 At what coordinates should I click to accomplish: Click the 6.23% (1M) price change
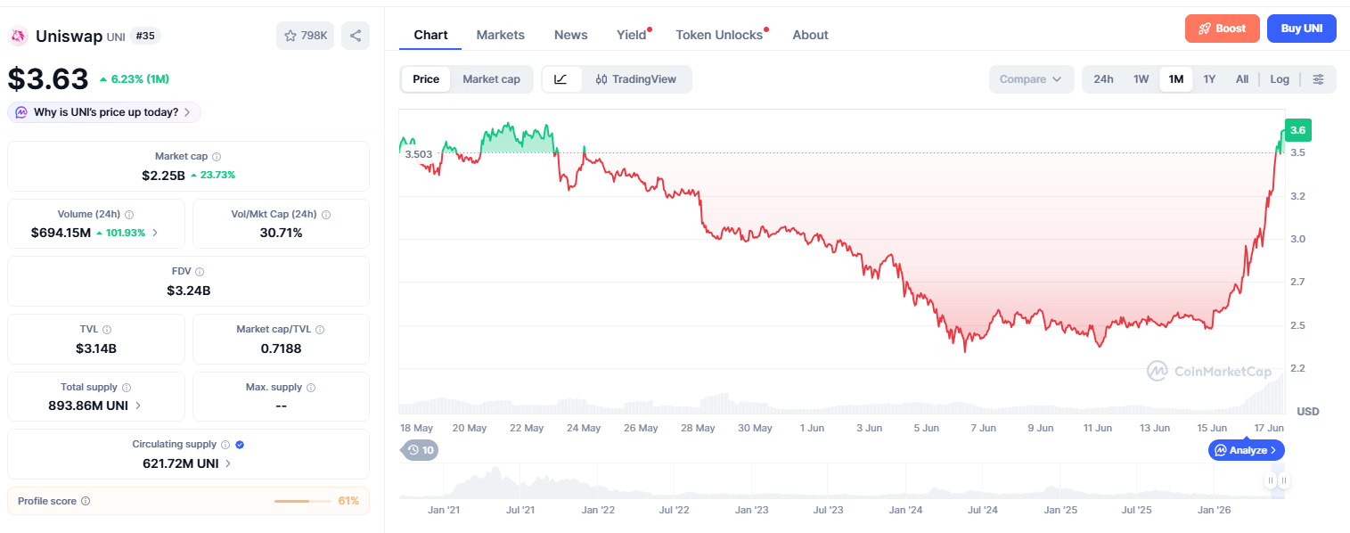[134, 79]
